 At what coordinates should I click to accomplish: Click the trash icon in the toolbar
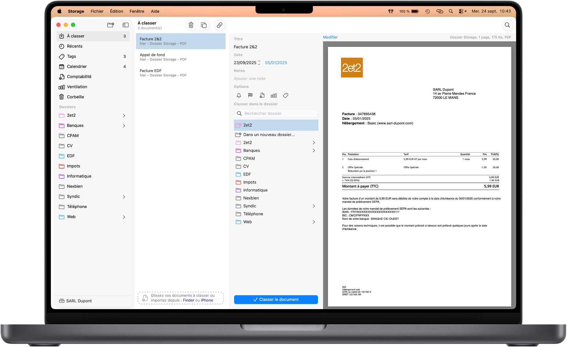[191, 25]
